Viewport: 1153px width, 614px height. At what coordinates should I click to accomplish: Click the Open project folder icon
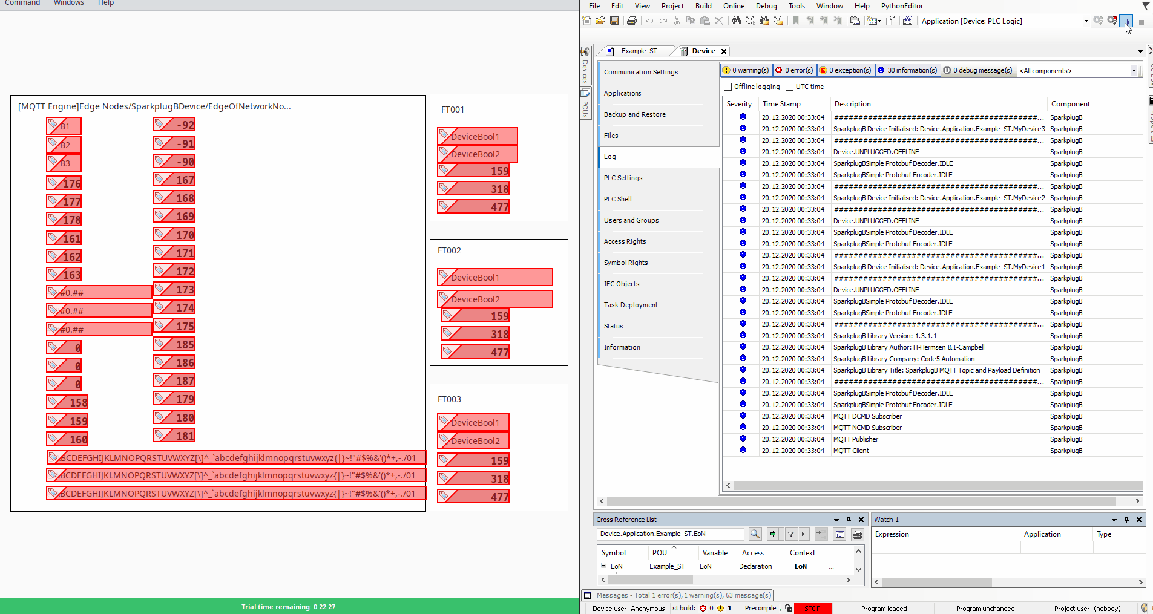pos(600,21)
